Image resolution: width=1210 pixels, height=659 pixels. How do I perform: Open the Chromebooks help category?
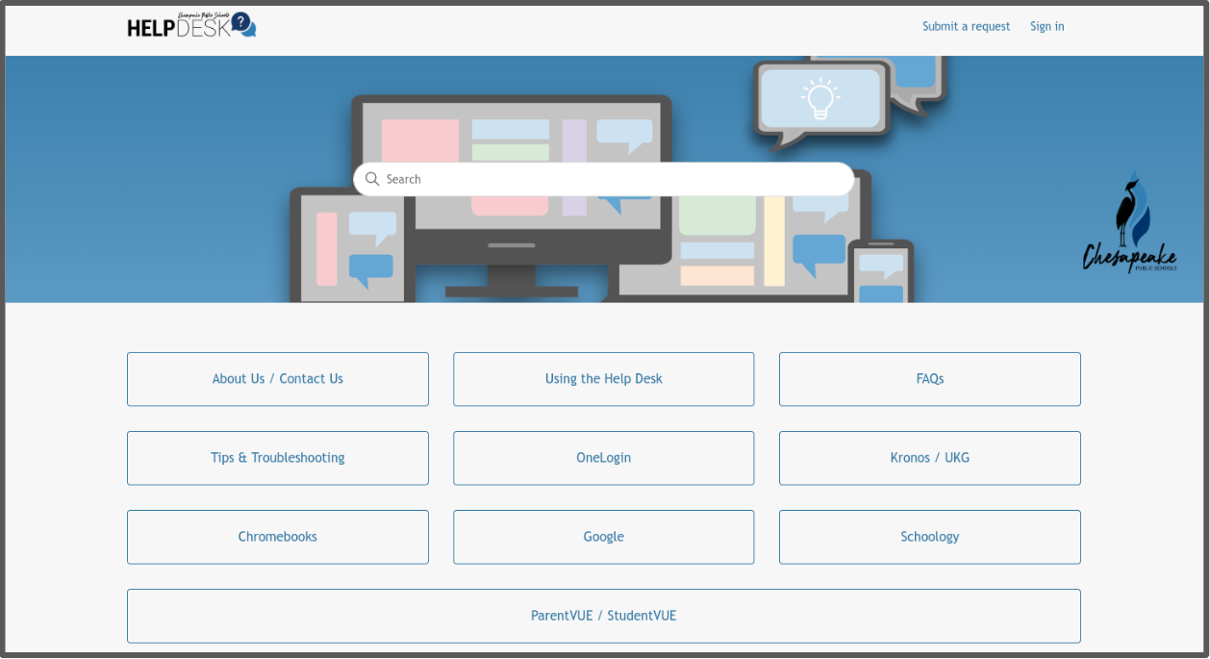tap(277, 537)
